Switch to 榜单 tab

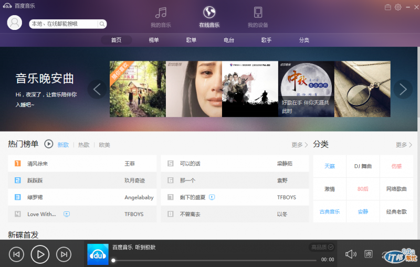tap(154, 40)
